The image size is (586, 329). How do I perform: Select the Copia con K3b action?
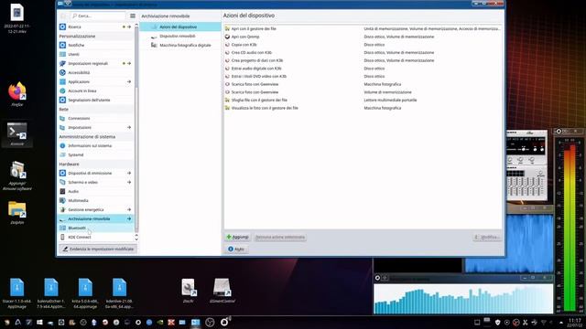[x=363, y=45]
